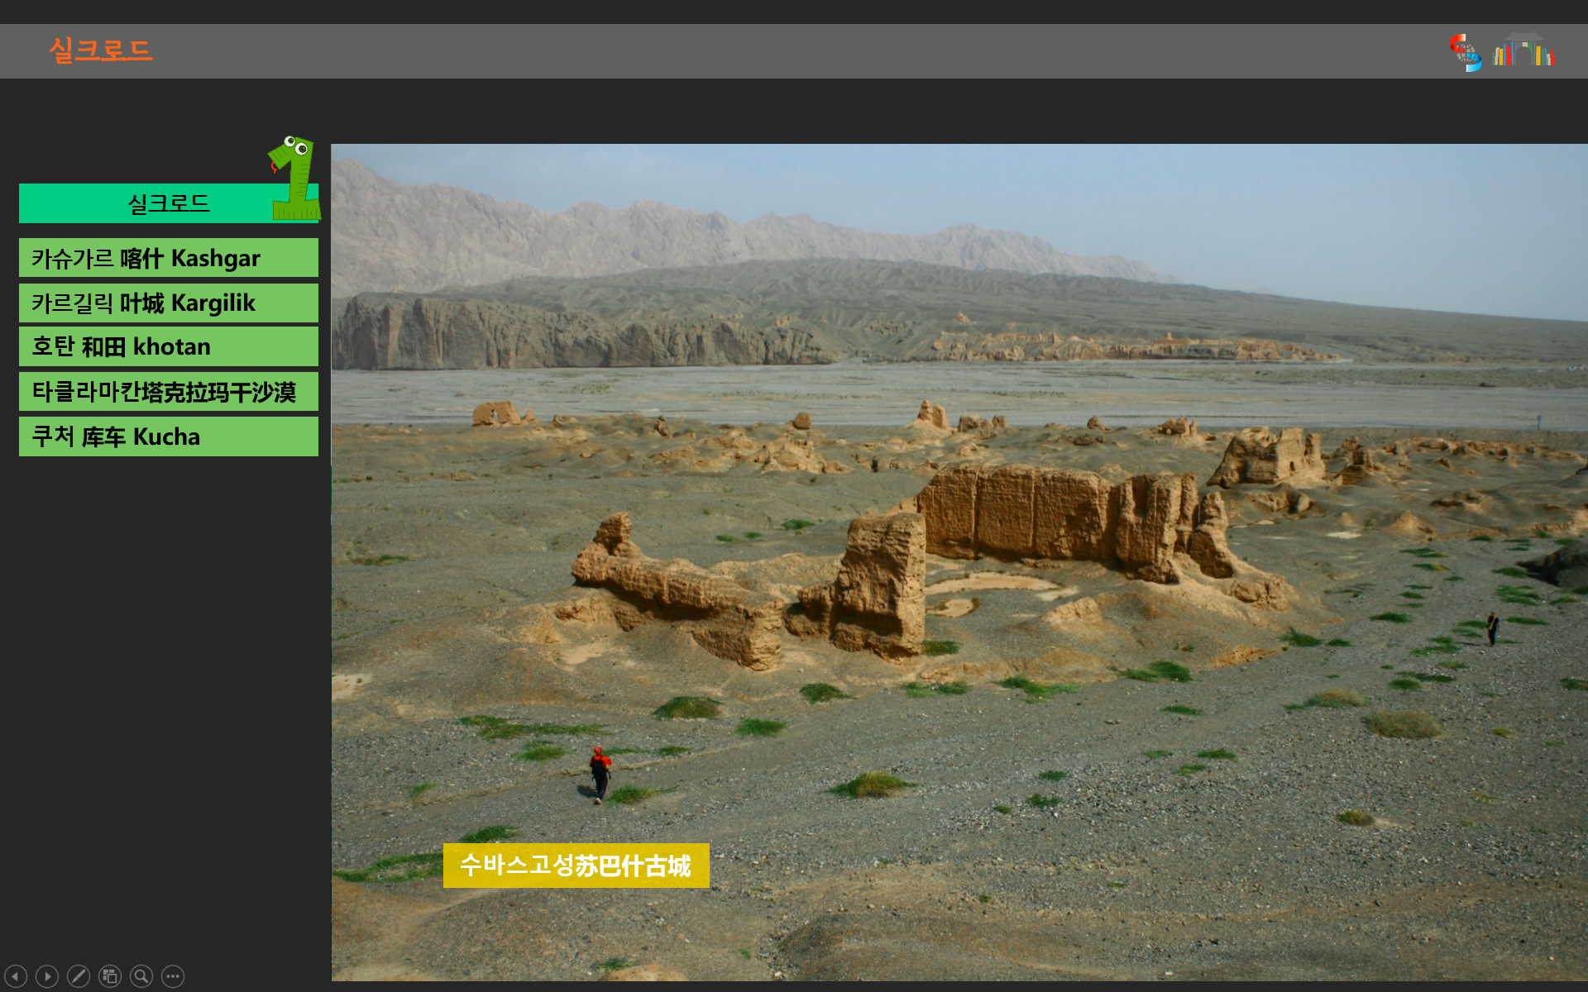Click the red and blue S logo
1588x992 pixels.
pos(1465,52)
